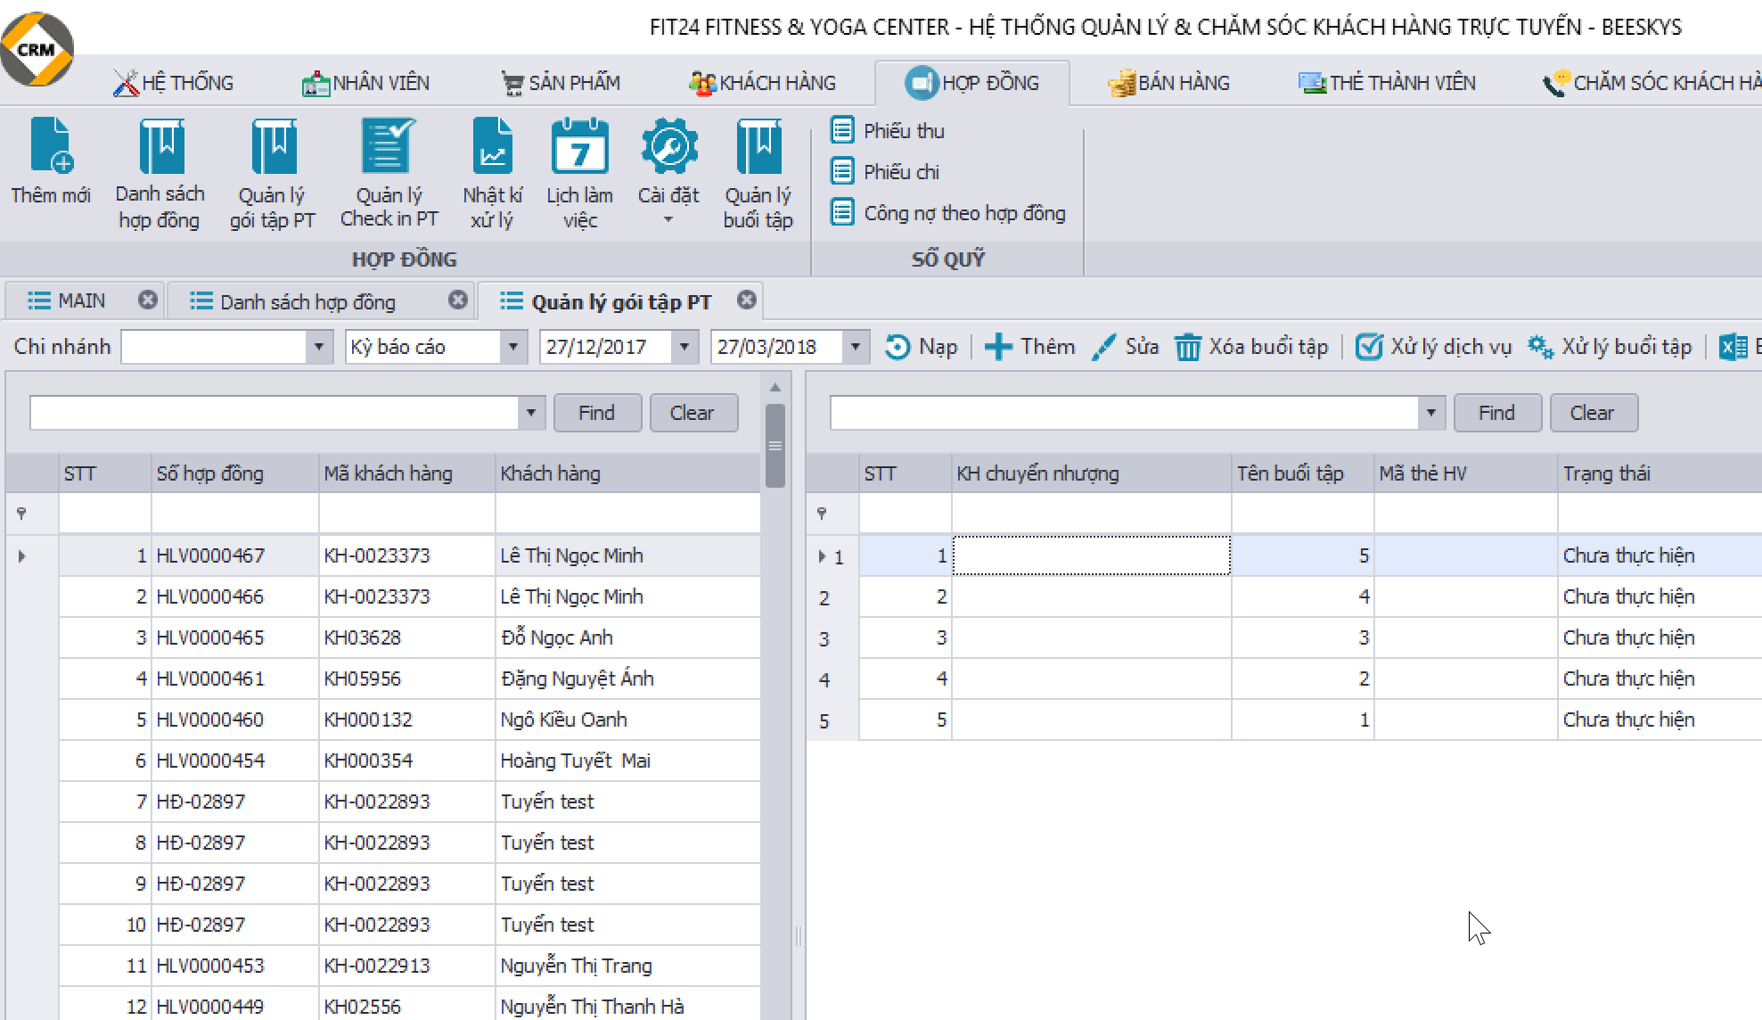
Task: Click the Nạp refresh toolbar button
Action: tap(922, 347)
